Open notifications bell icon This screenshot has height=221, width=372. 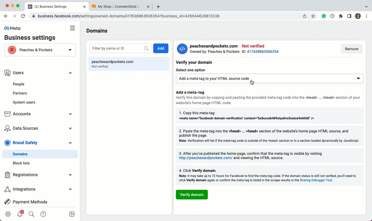pyautogui.click(x=20, y=214)
